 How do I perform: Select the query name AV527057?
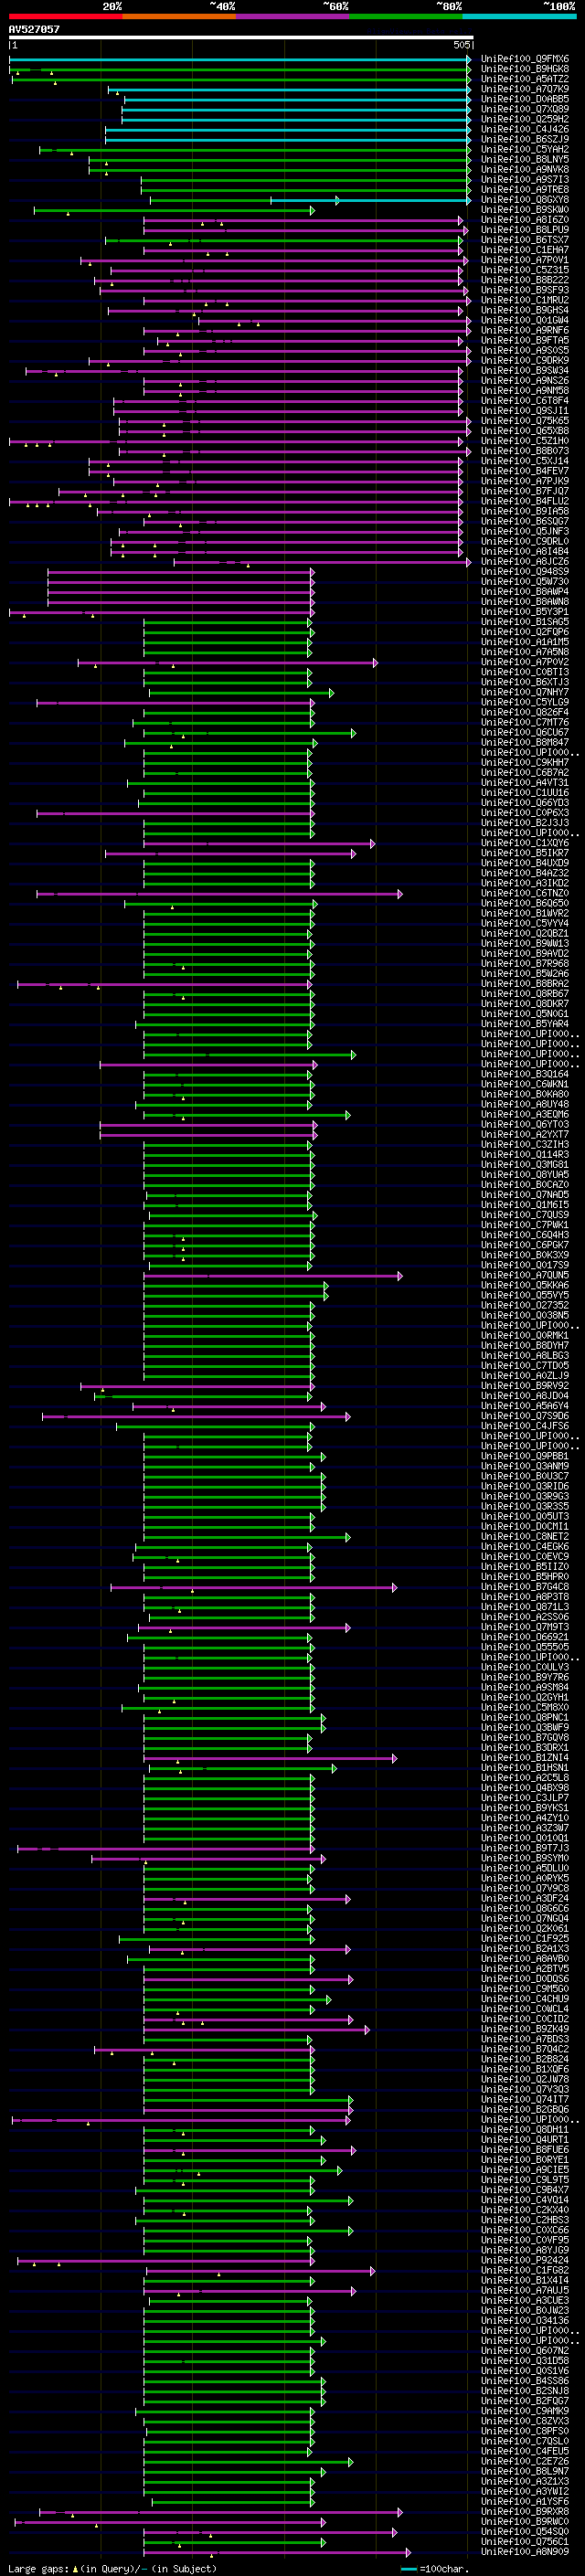34,29
